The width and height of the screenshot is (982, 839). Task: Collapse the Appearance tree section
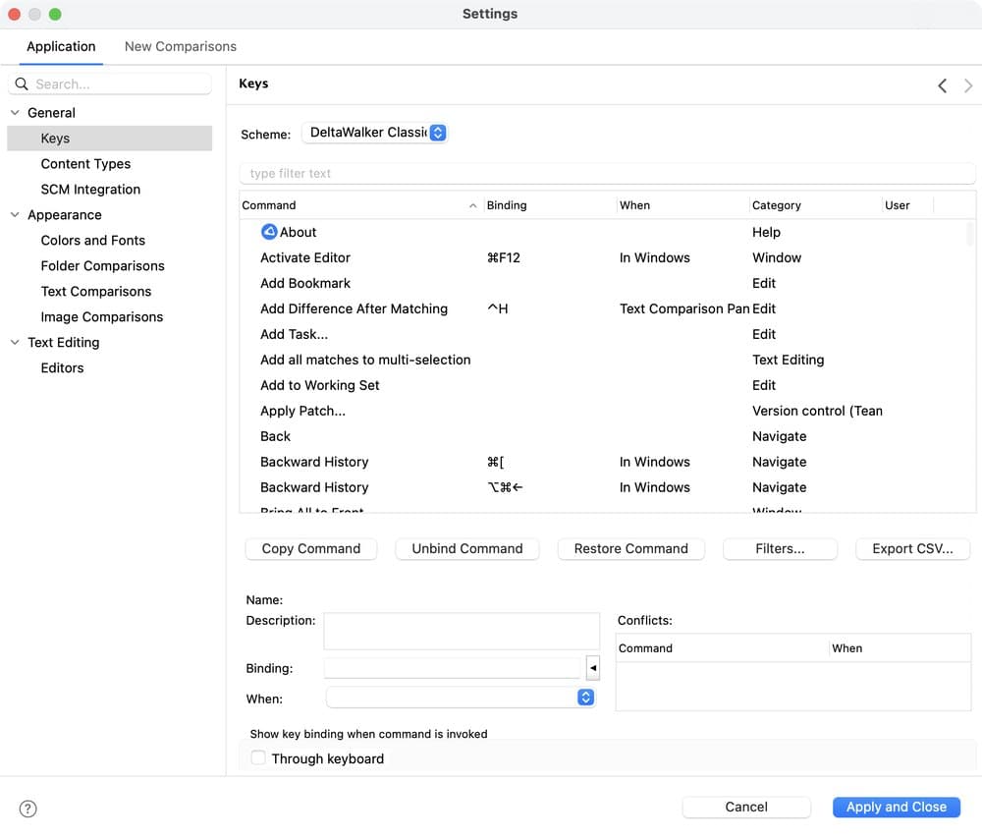click(x=15, y=215)
